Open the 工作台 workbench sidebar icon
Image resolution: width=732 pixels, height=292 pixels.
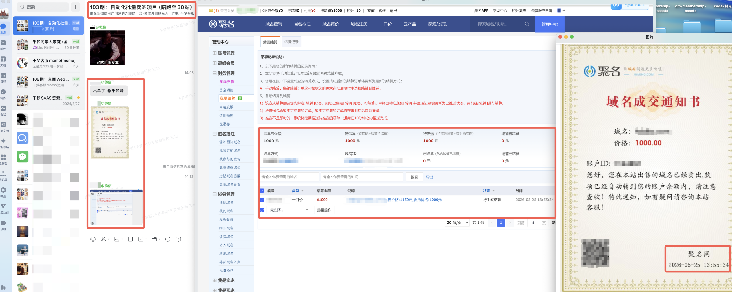coord(3,157)
